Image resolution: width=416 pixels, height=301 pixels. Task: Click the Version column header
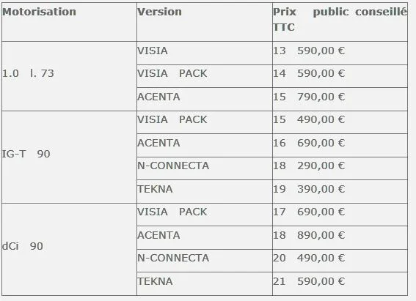point(205,22)
